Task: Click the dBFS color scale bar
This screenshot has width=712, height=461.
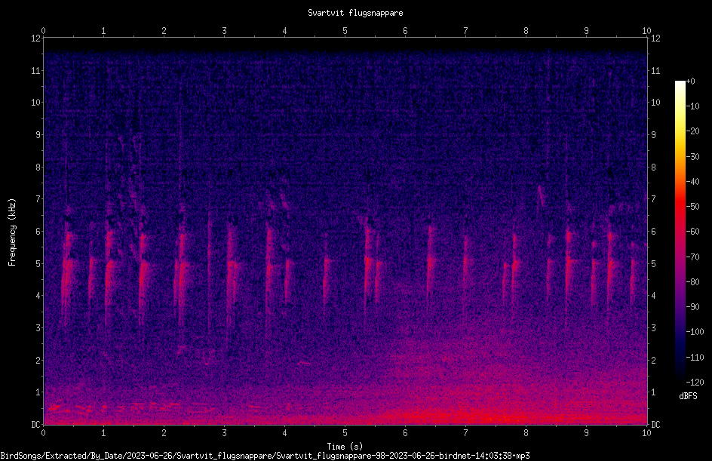Action: pos(680,232)
